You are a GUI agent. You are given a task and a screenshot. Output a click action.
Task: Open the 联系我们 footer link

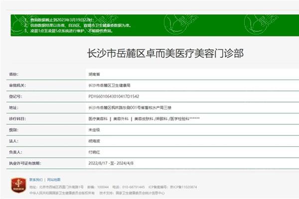(x=36, y=180)
